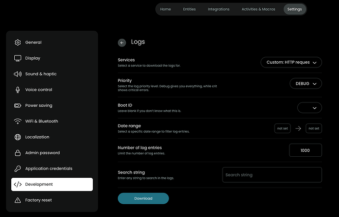Click the Number of log entries field

click(x=305, y=150)
